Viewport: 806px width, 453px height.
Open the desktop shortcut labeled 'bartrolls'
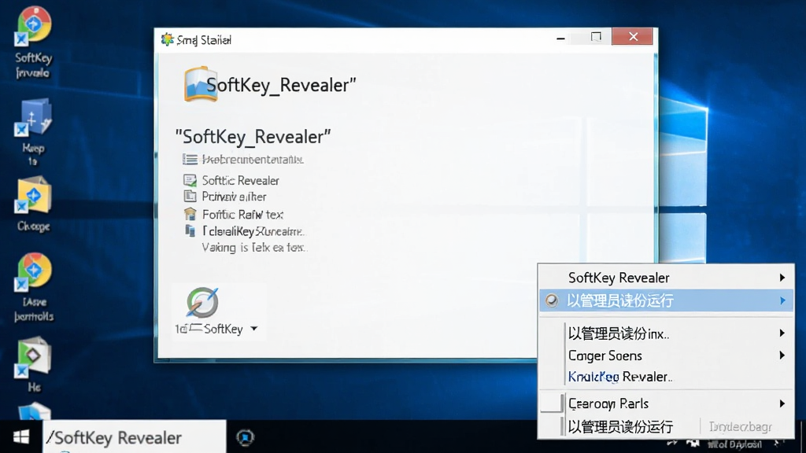[33, 272]
